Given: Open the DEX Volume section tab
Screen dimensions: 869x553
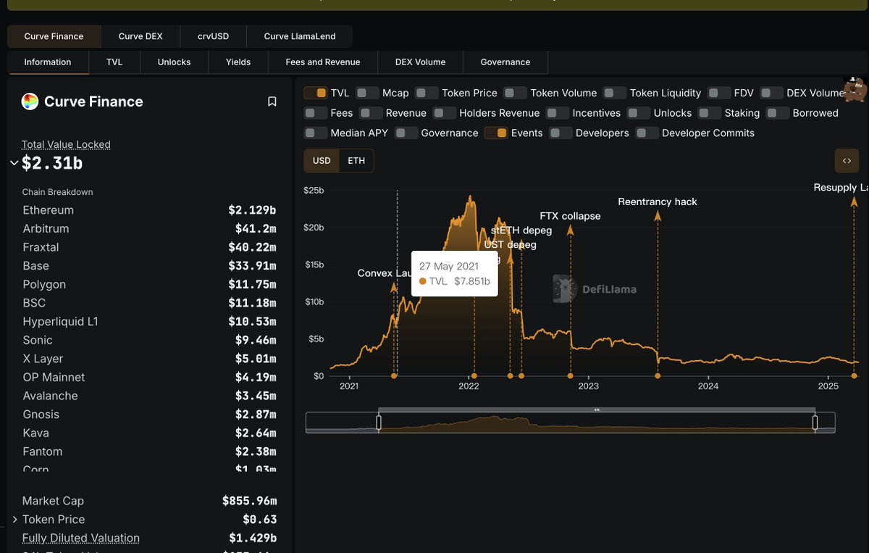Looking at the screenshot, I should (x=420, y=62).
